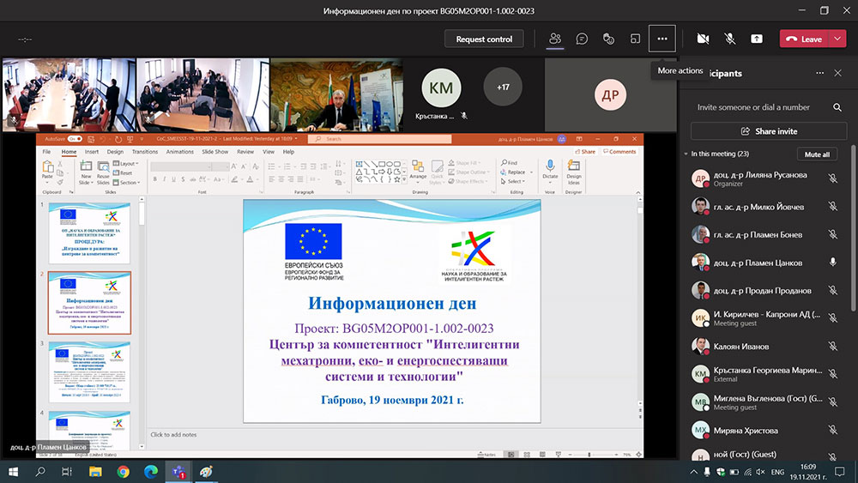Click the zoom slider in PowerPoint status bar
This screenshot has height=483, width=858.
tap(594, 455)
